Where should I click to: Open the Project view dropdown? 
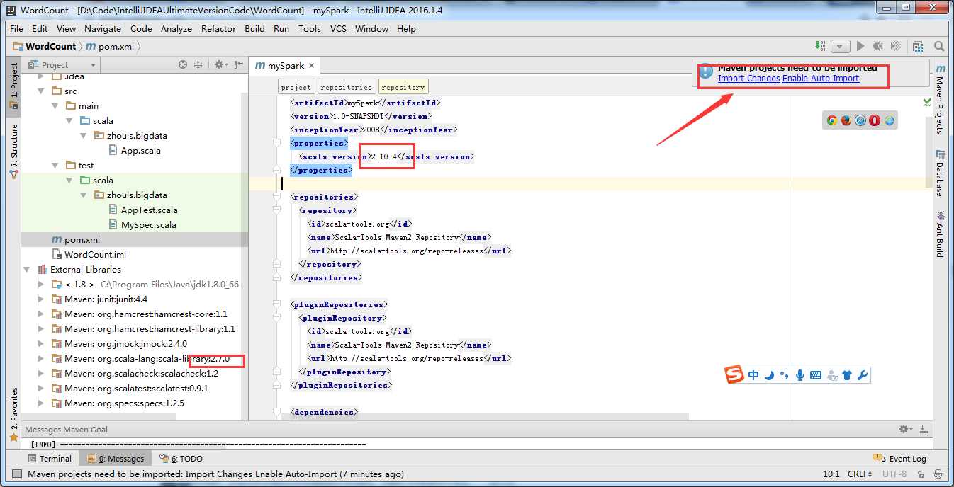tap(61, 64)
